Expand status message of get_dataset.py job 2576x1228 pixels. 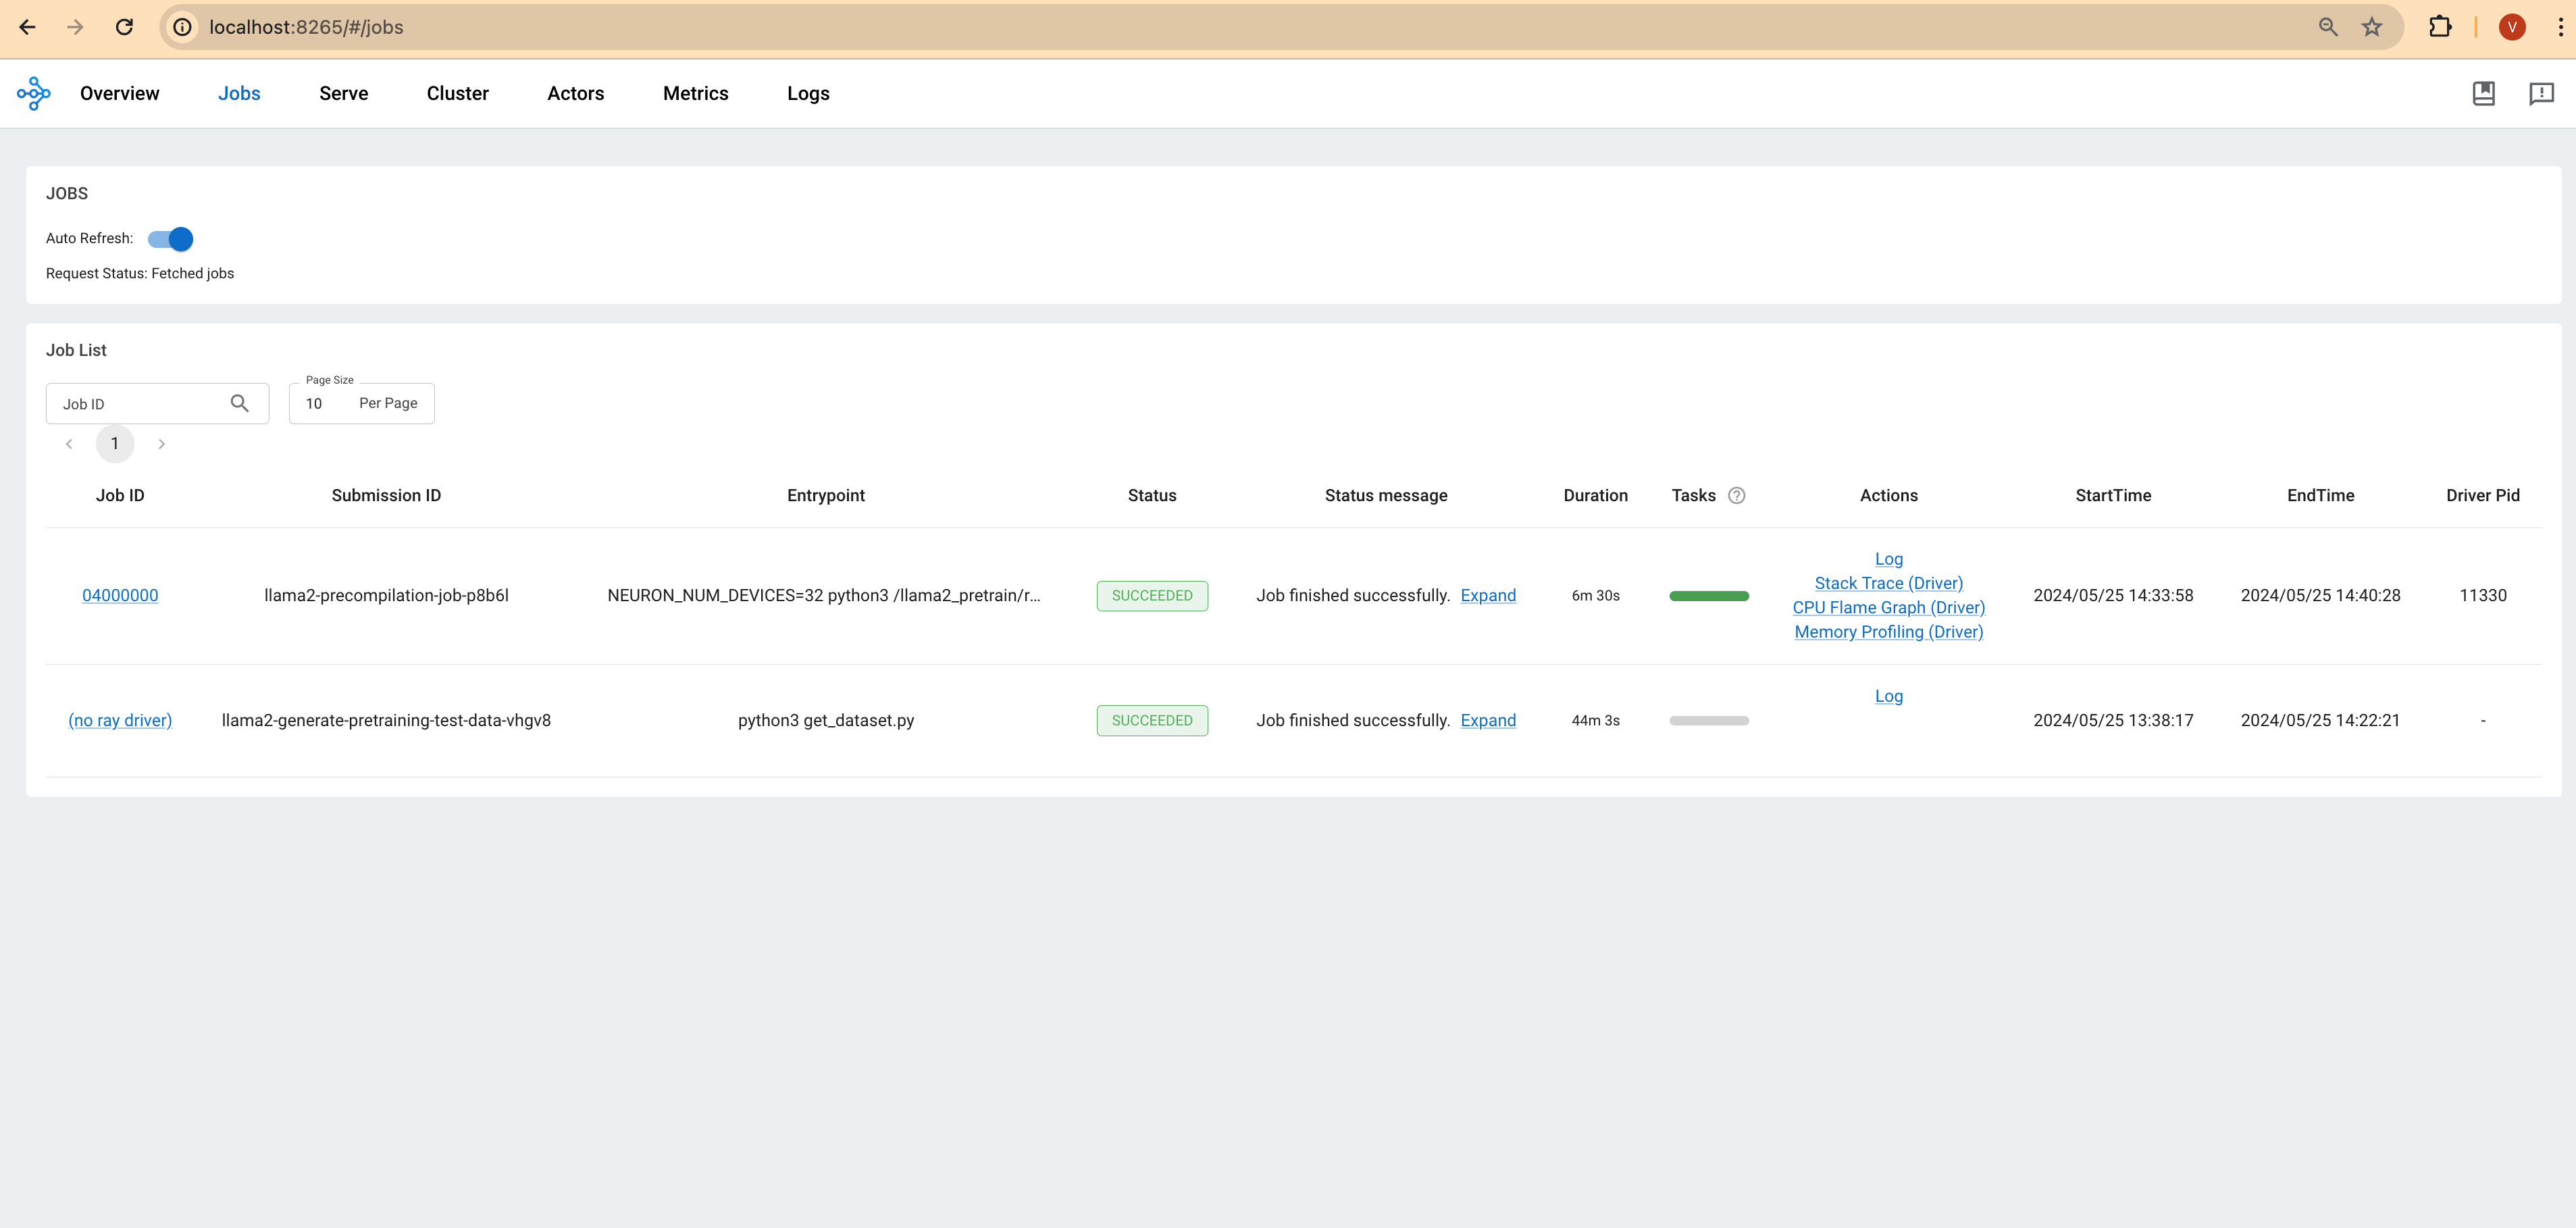coord(1488,720)
